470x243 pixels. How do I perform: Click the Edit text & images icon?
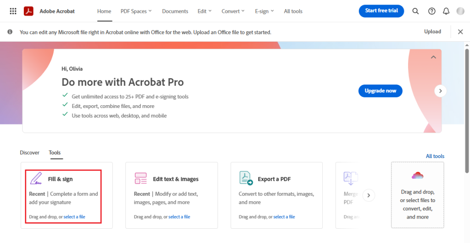[x=140, y=178]
